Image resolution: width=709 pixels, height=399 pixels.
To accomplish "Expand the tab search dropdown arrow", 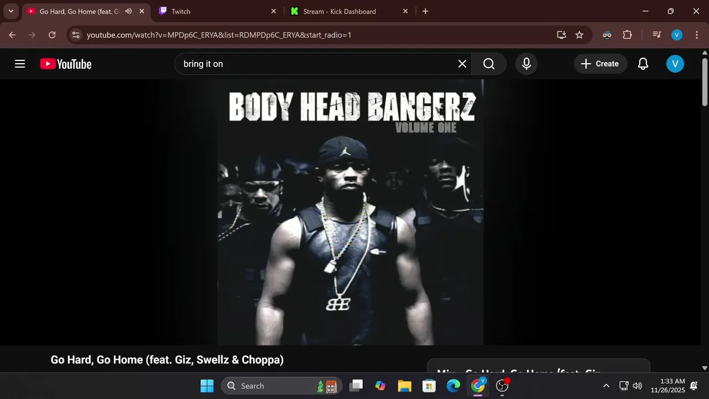I will click(11, 11).
